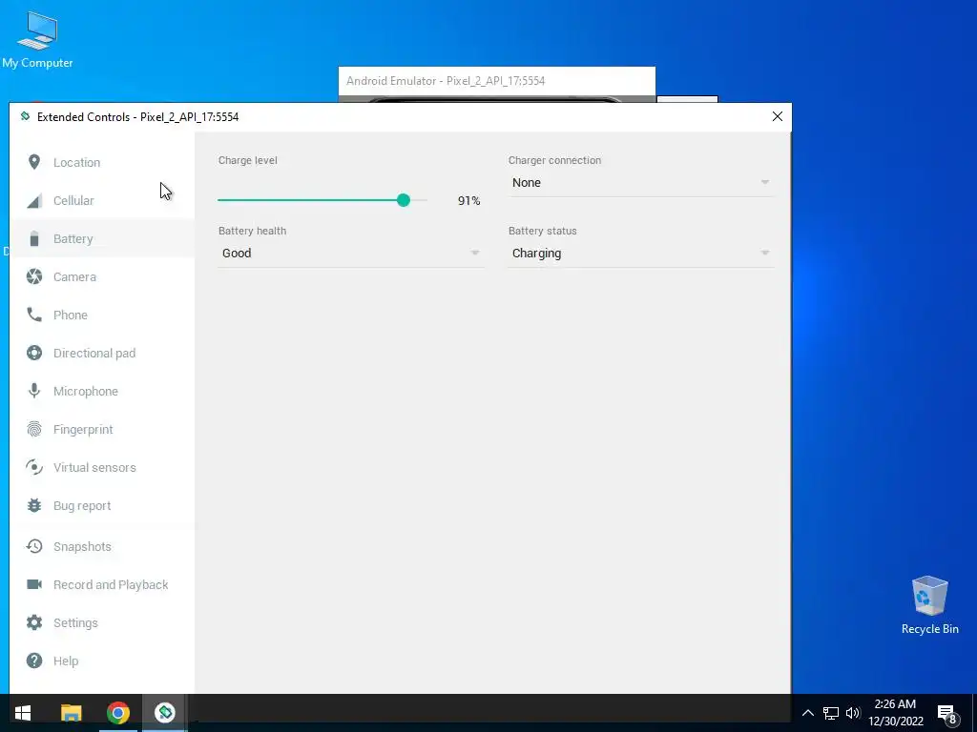
Task: Open the Phone tab label
Action: pyautogui.click(x=71, y=315)
